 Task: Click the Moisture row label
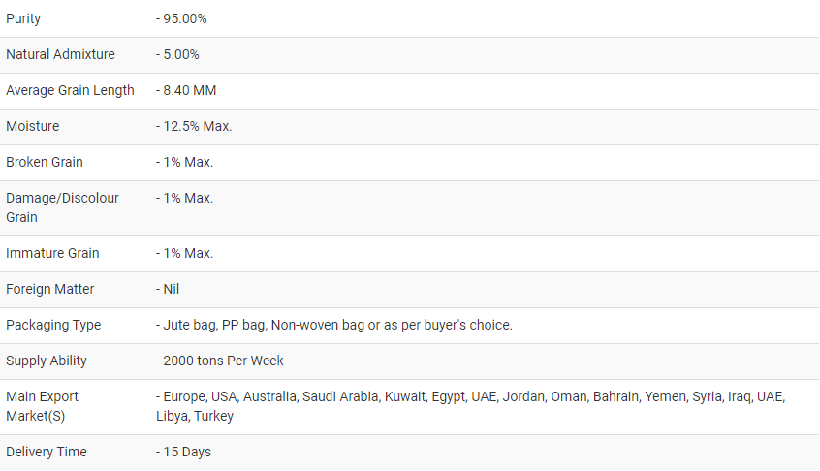point(32,127)
